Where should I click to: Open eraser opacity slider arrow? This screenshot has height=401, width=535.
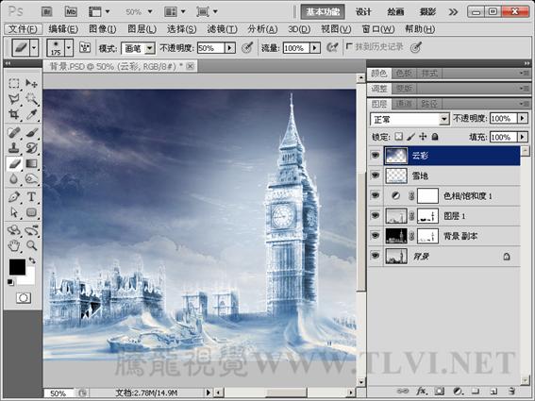click(x=230, y=48)
